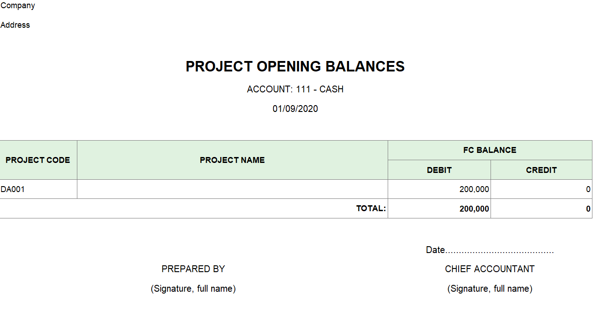Image resolution: width=597 pixels, height=309 pixels.
Task: Click the CREDIT column header
Action: click(541, 170)
